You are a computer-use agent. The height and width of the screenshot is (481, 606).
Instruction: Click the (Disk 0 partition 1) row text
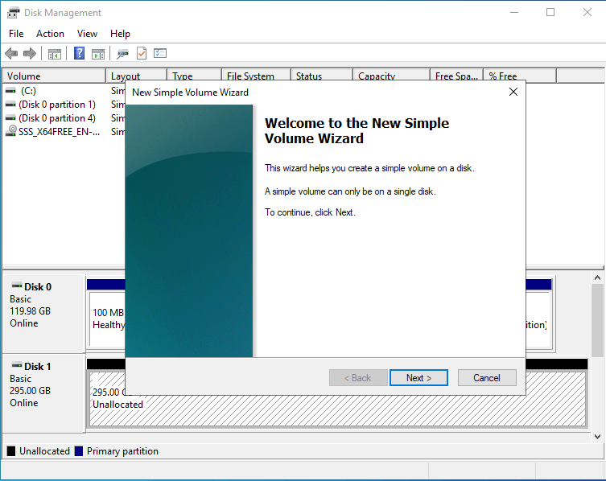(x=57, y=105)
